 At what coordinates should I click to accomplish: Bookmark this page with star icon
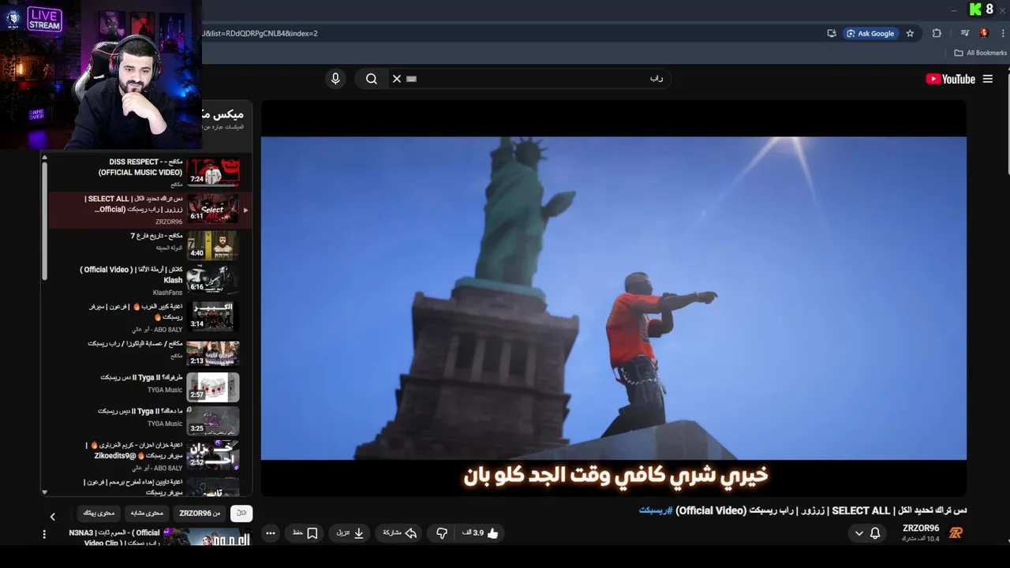pos(910,33)
